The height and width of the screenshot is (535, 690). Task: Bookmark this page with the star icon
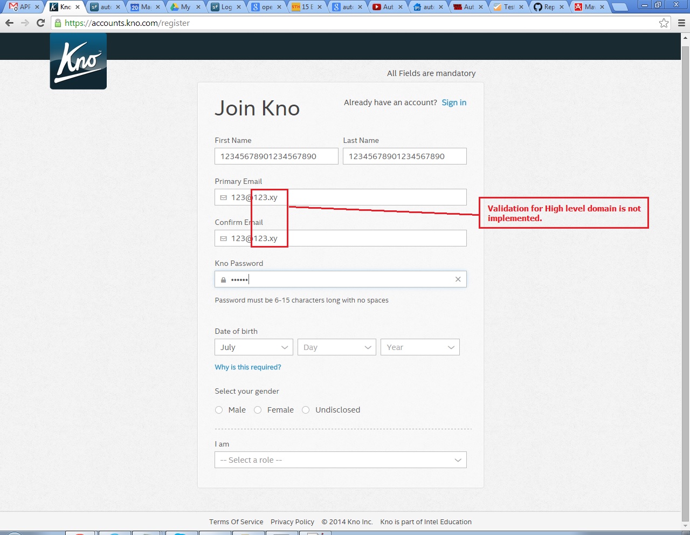(x=664, y=23)
